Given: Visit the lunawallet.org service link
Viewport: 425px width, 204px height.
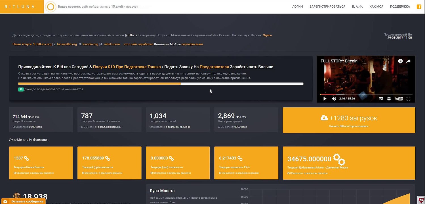Looking at the screenshot, I should point(67,44).
